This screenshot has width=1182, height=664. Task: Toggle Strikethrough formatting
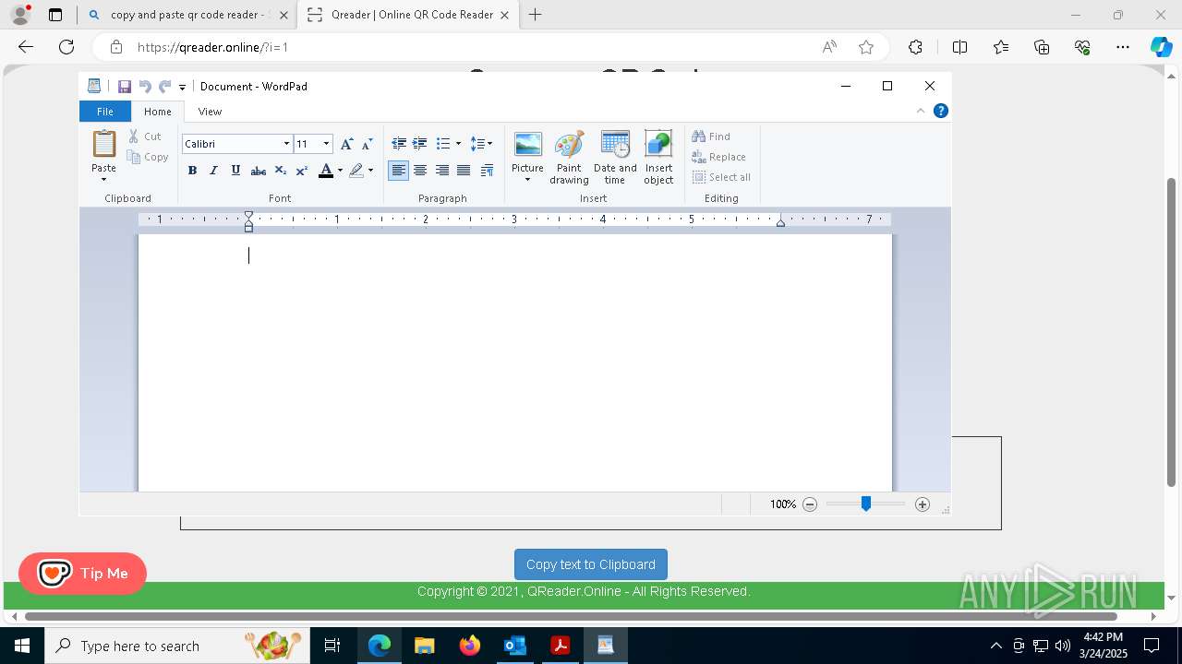[259, 171]
